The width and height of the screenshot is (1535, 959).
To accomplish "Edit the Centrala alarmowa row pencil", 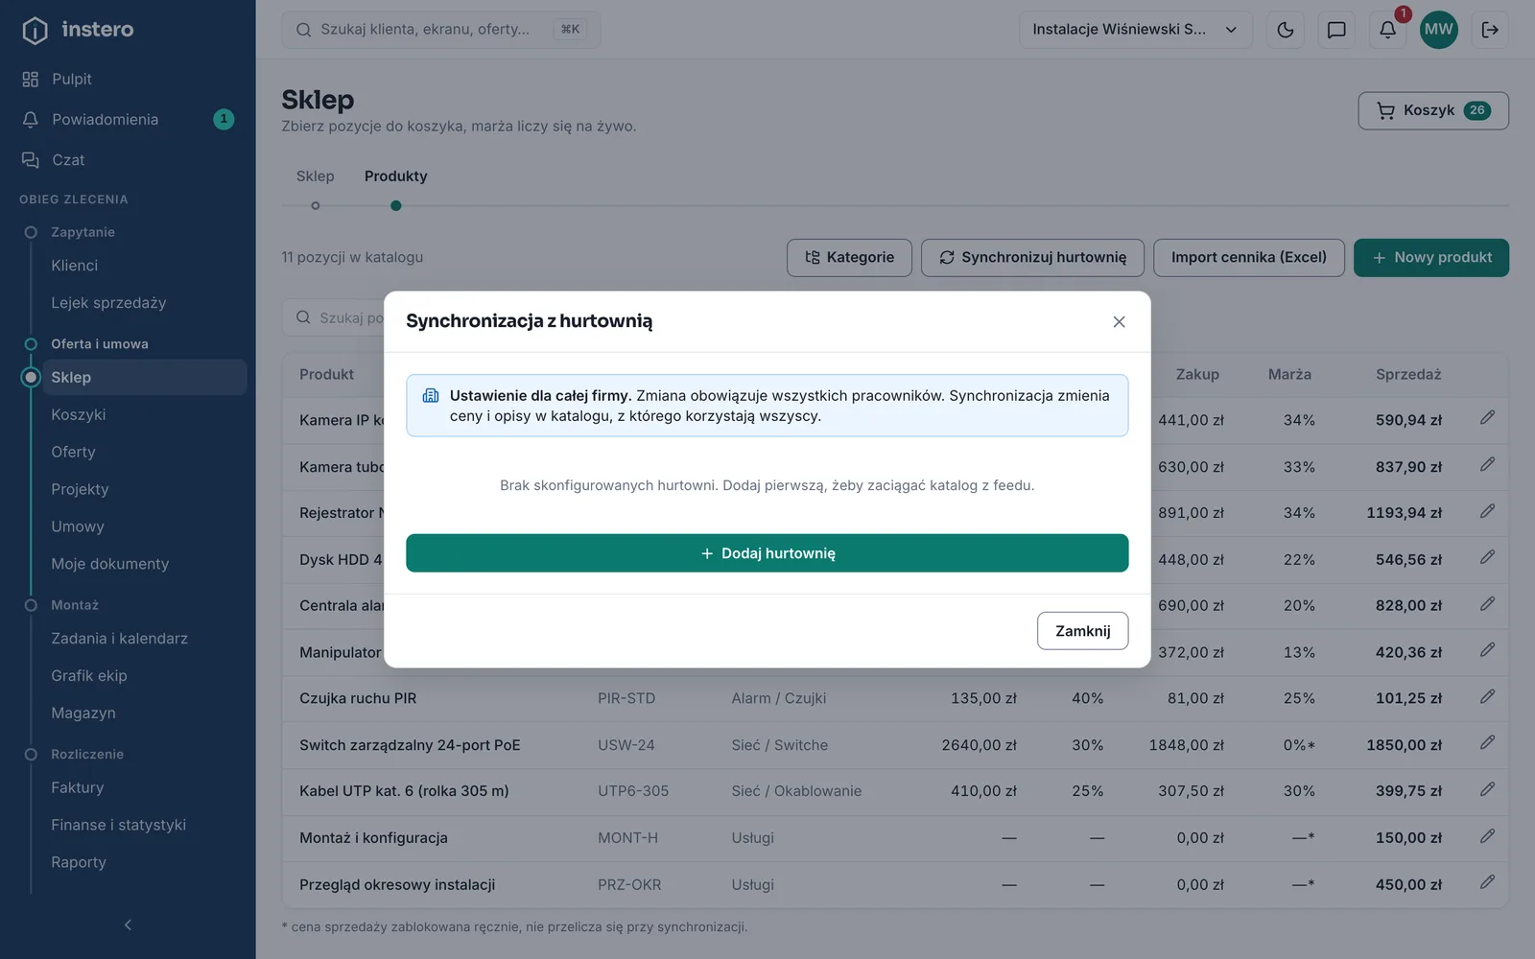I will [1487, 604].
